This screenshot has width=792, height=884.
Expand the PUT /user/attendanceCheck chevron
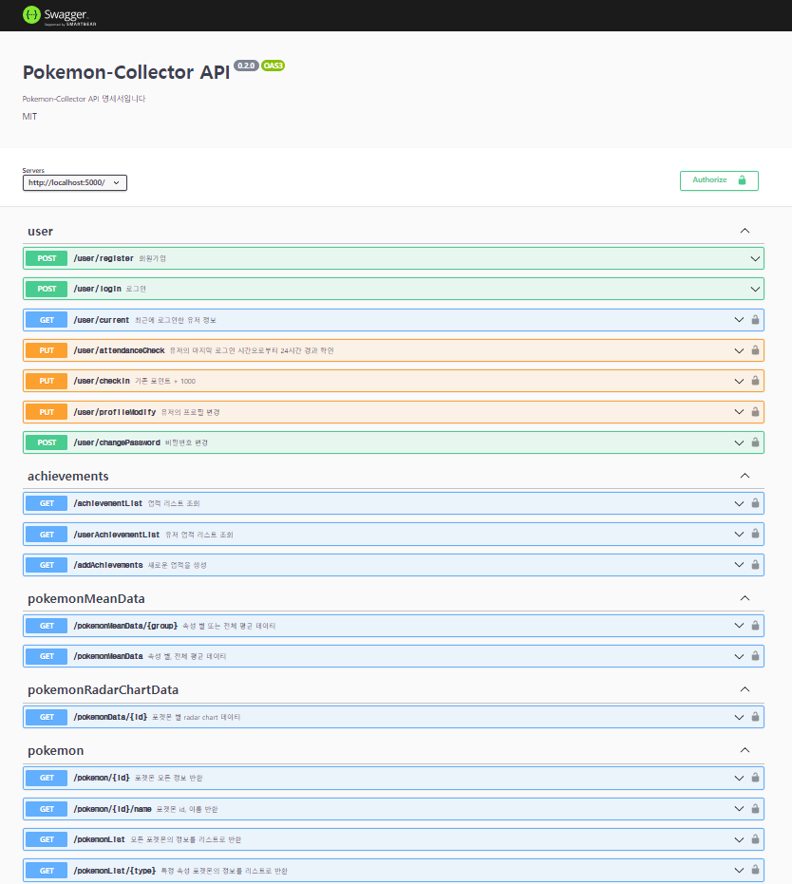click(x=739, y=350)
